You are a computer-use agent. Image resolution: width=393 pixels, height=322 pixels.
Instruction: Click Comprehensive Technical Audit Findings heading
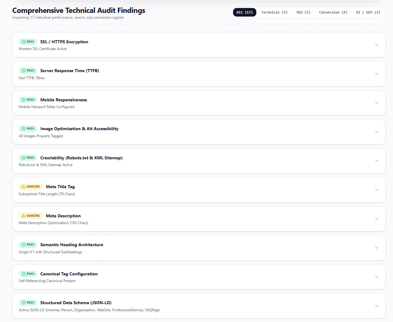coord(79,10)
